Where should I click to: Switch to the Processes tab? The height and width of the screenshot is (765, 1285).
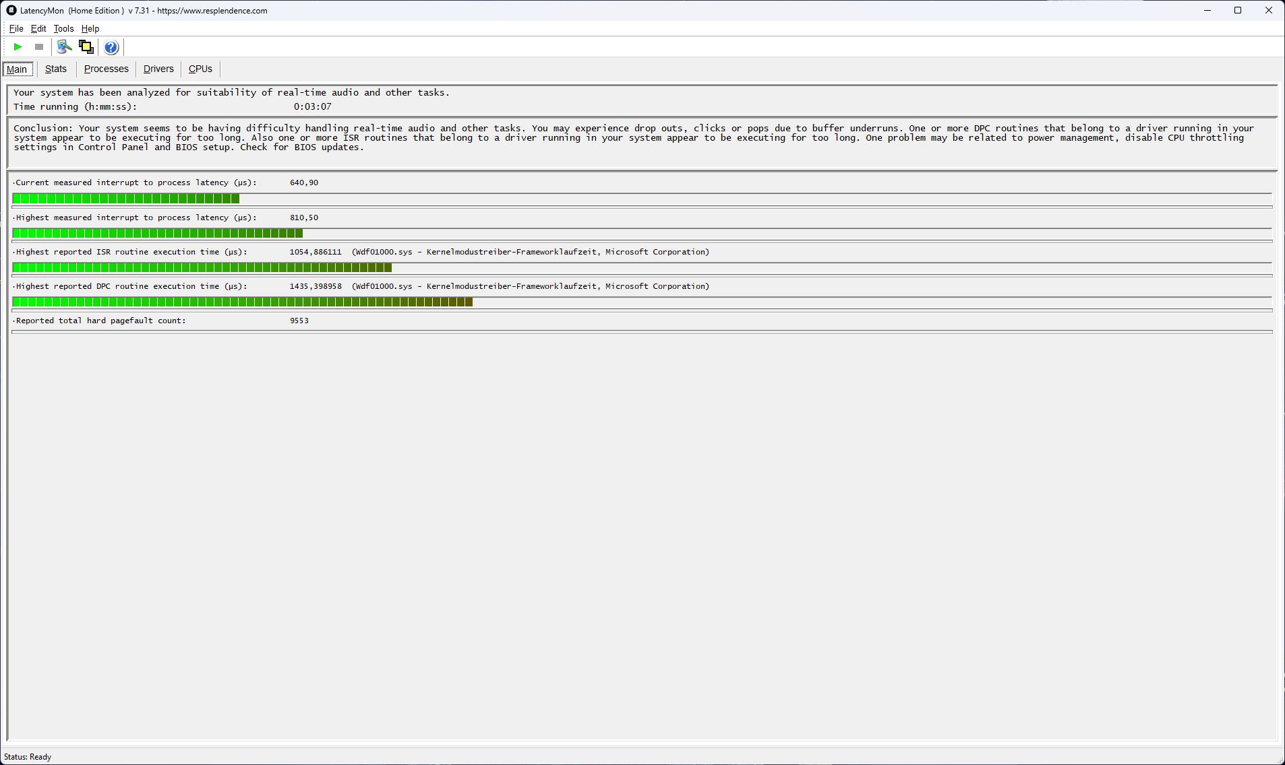(106, 69)
